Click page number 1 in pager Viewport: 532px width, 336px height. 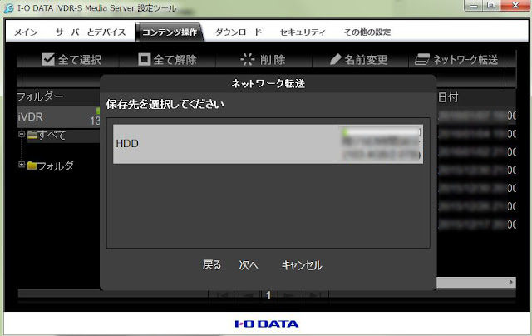268,295
